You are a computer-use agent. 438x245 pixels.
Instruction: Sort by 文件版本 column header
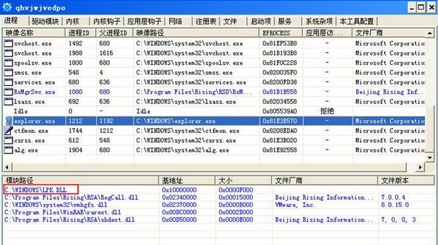pos(406,180)
